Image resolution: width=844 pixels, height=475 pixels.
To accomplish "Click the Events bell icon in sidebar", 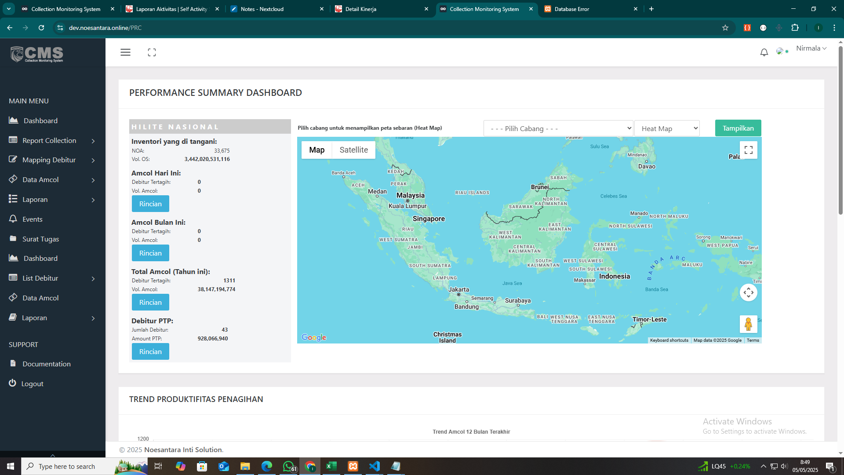I will (x=13, y=219).
